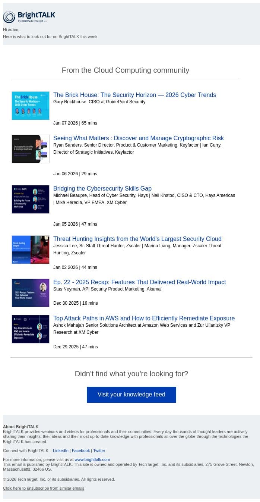Click here to unsubscribe from similar emails
Viewport: 260px width, 502px height.
[x=44, y=488]
